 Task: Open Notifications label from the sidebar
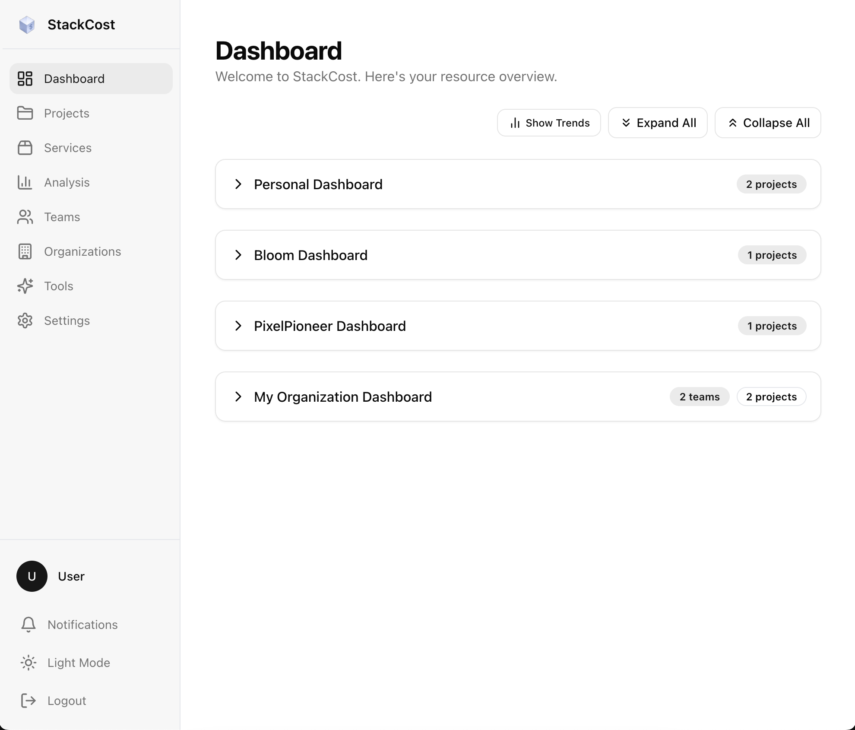pos(82,625)
